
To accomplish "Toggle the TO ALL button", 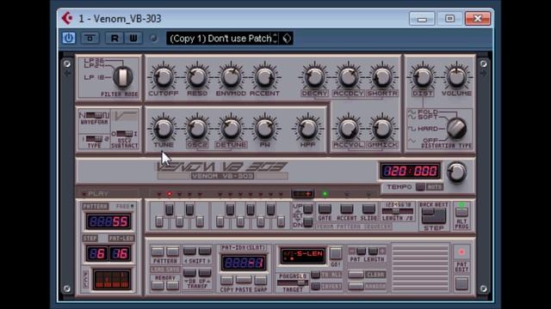I will click(x=316, y=275).
